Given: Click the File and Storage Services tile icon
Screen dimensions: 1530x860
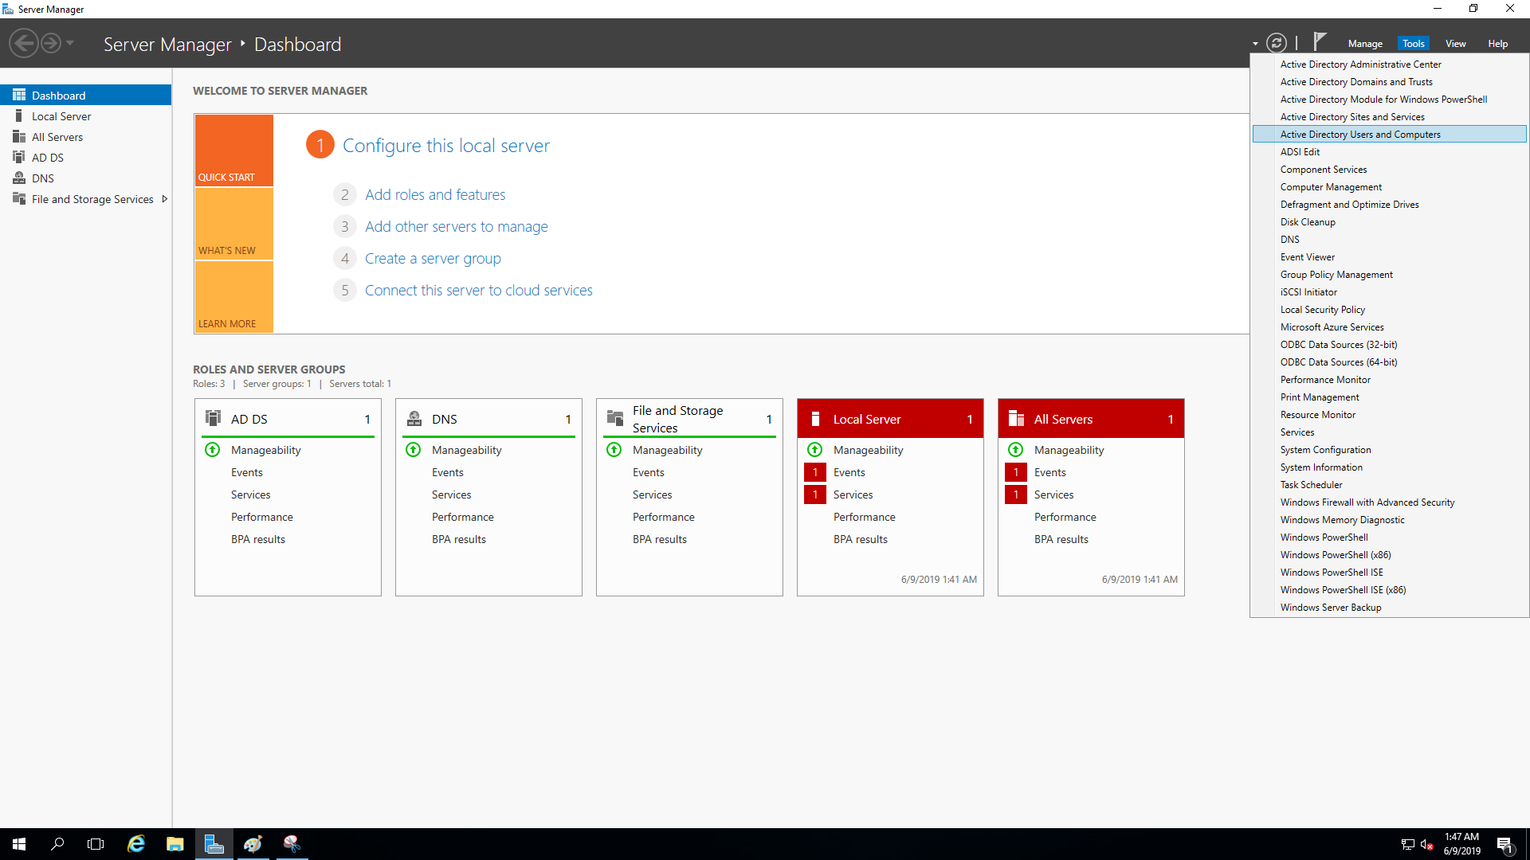Looking at the screenshot, I should coord(615,419).
